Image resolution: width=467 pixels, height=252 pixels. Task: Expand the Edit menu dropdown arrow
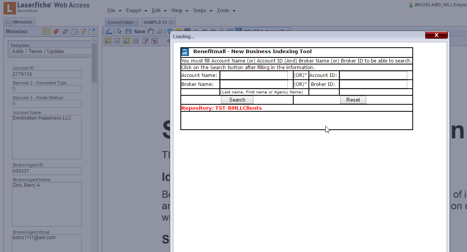(x=165, y=11)
